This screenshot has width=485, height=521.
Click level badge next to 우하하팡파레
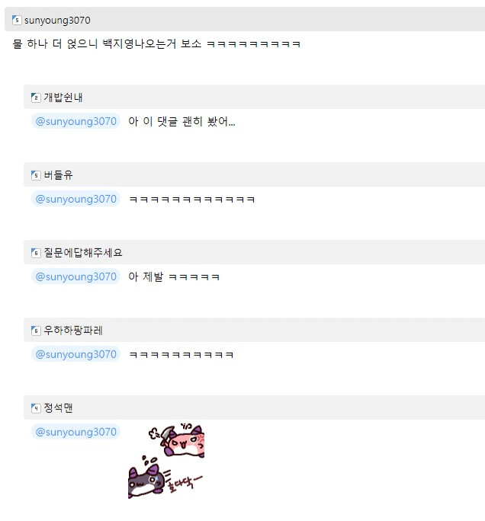pyautogui.click(x=36, y=331)
